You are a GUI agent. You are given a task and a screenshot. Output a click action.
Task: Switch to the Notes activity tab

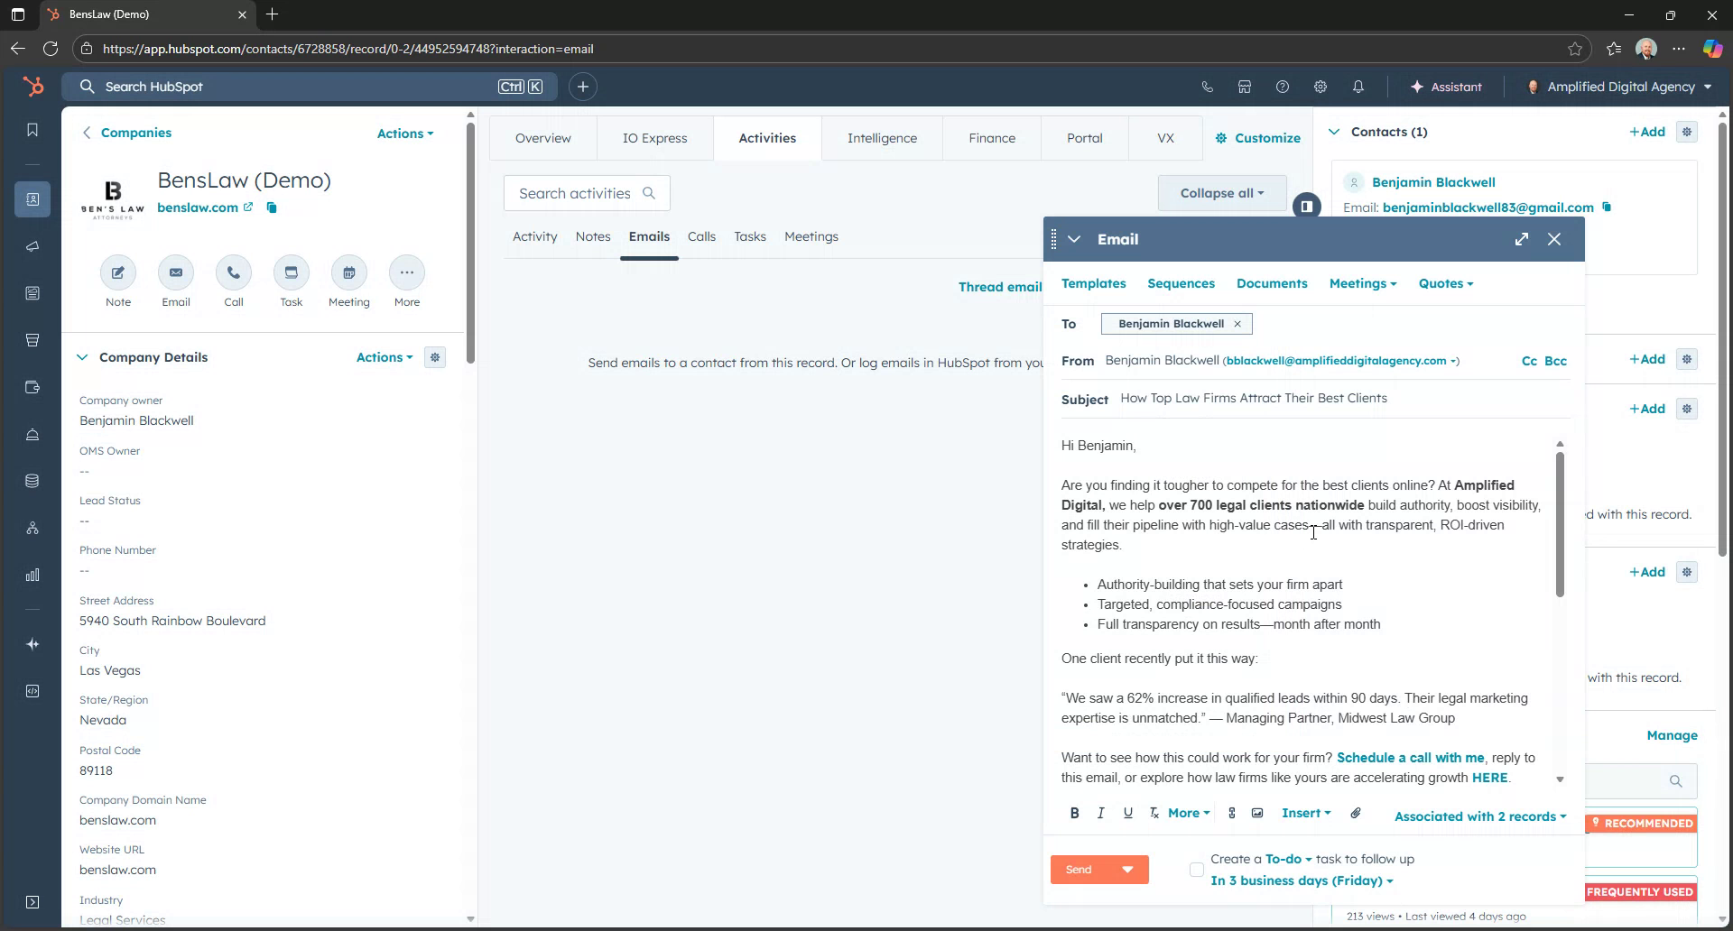592,236
